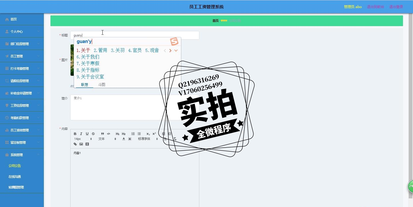Screen dimensions: 413x207
Task: Expand the 员工管理 sidebar menu
Action: (22, 56)
